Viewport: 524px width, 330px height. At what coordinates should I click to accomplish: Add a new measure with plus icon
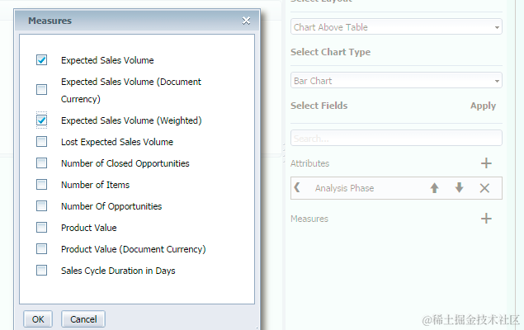click(486, 219)
